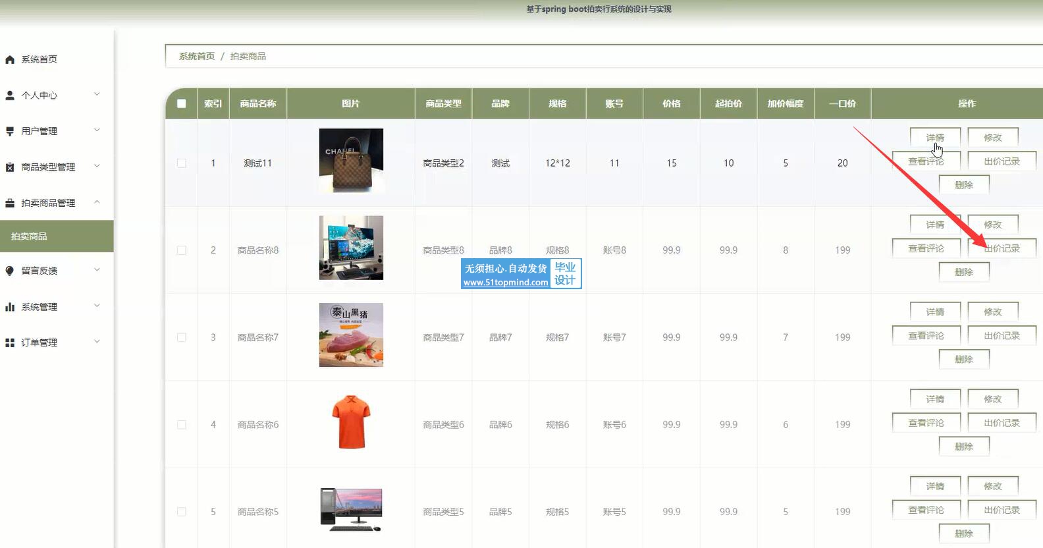Expand the 留言反馈 chevron
This screenshot has width=1043, height=548.
(97, 269)
